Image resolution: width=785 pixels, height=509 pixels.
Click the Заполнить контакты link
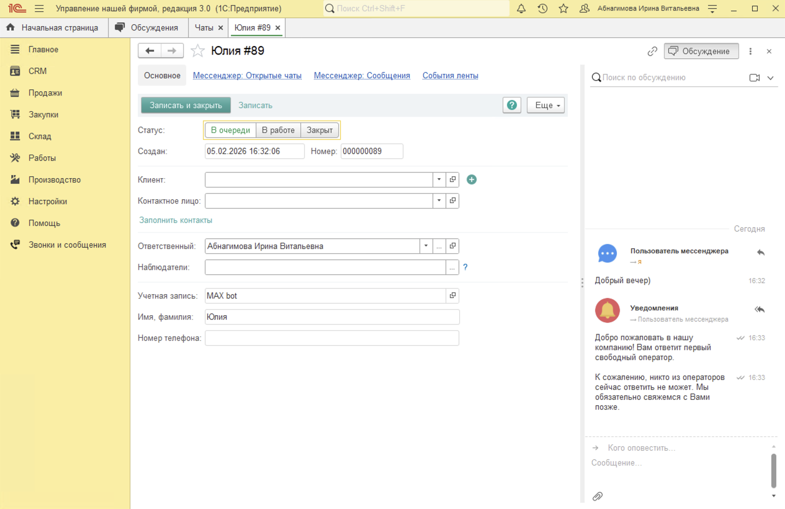click(176, 220)
